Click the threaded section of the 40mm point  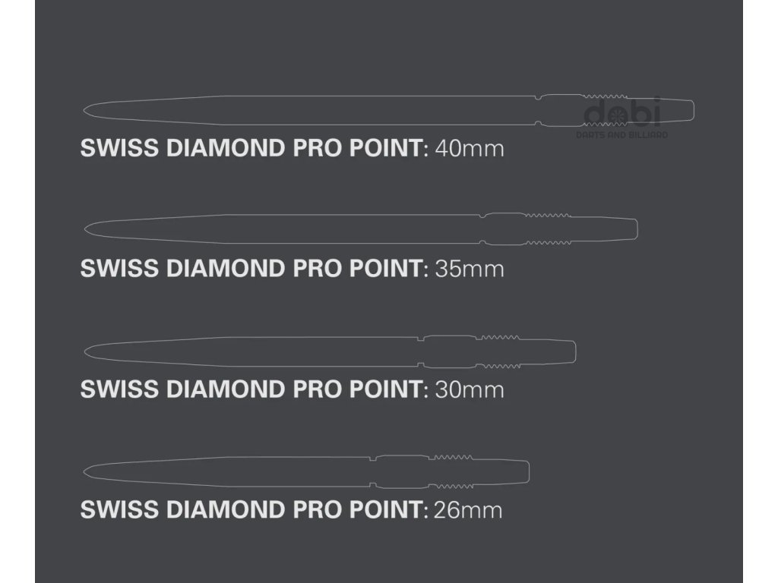coord(606,110)
